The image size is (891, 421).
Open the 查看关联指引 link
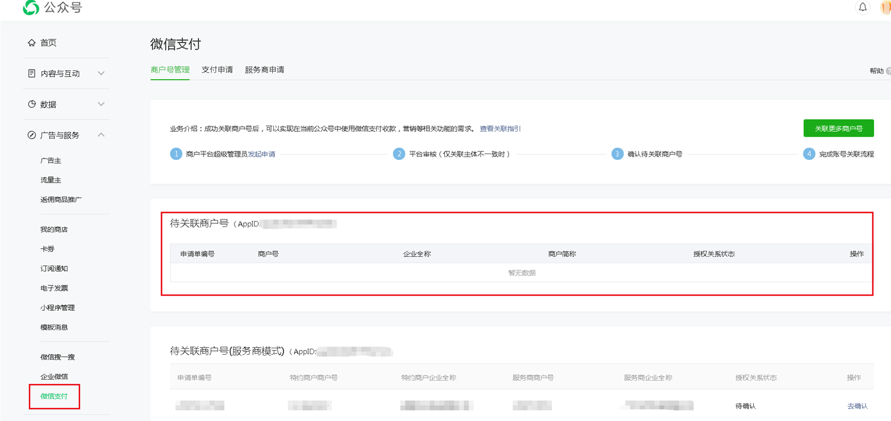click(x=500, y=129)
